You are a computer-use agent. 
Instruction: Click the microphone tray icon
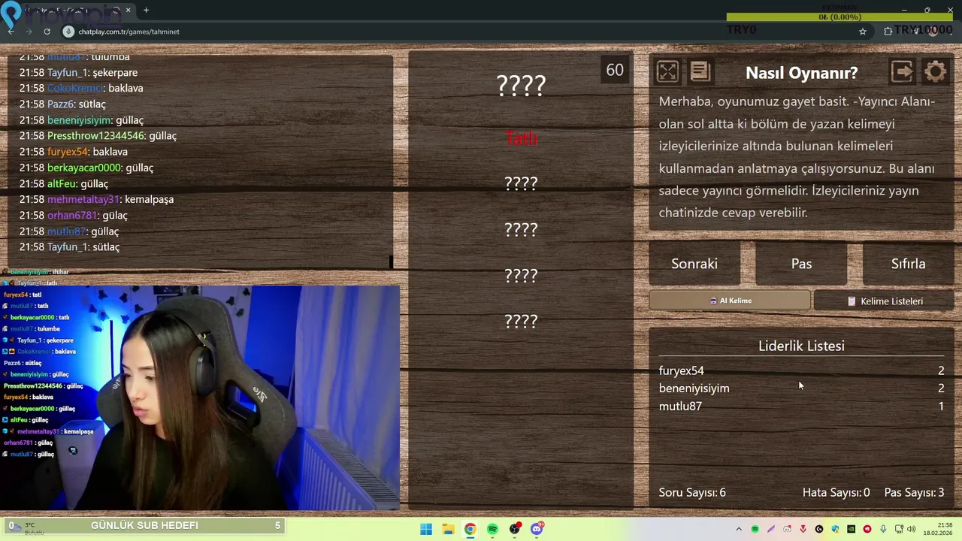(883, 529)
